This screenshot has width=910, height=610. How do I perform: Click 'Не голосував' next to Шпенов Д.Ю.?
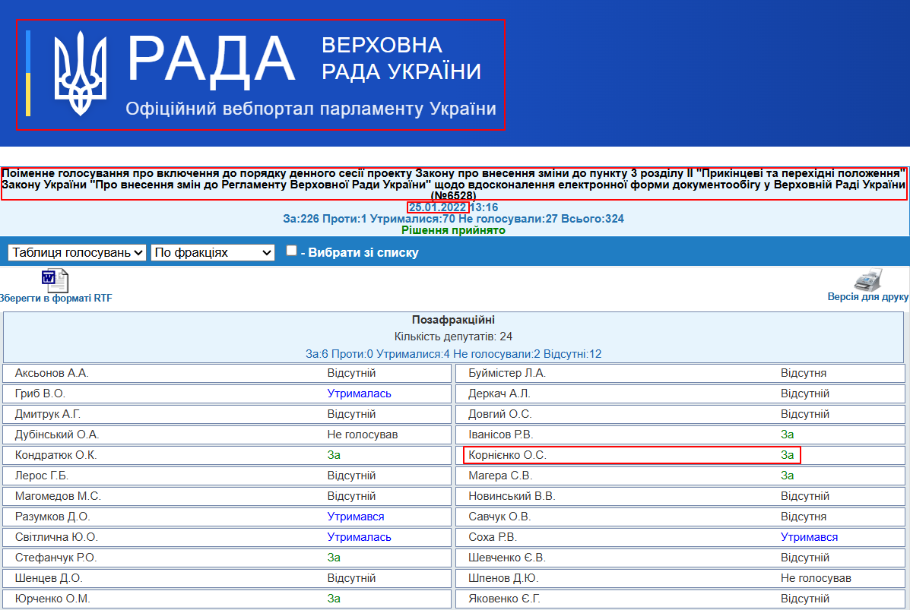(816, 578)
